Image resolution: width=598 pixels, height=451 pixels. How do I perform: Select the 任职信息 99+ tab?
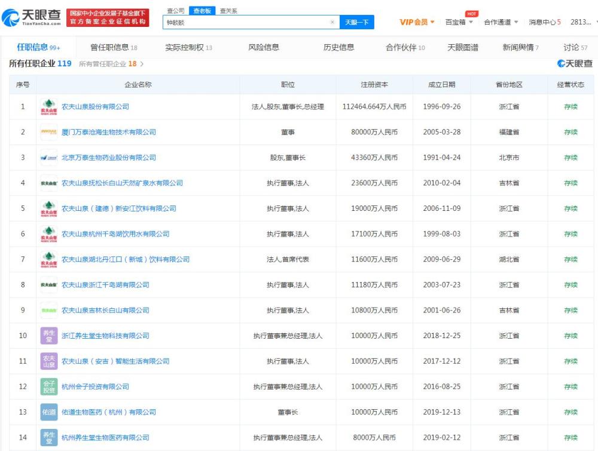pos(38,47)
